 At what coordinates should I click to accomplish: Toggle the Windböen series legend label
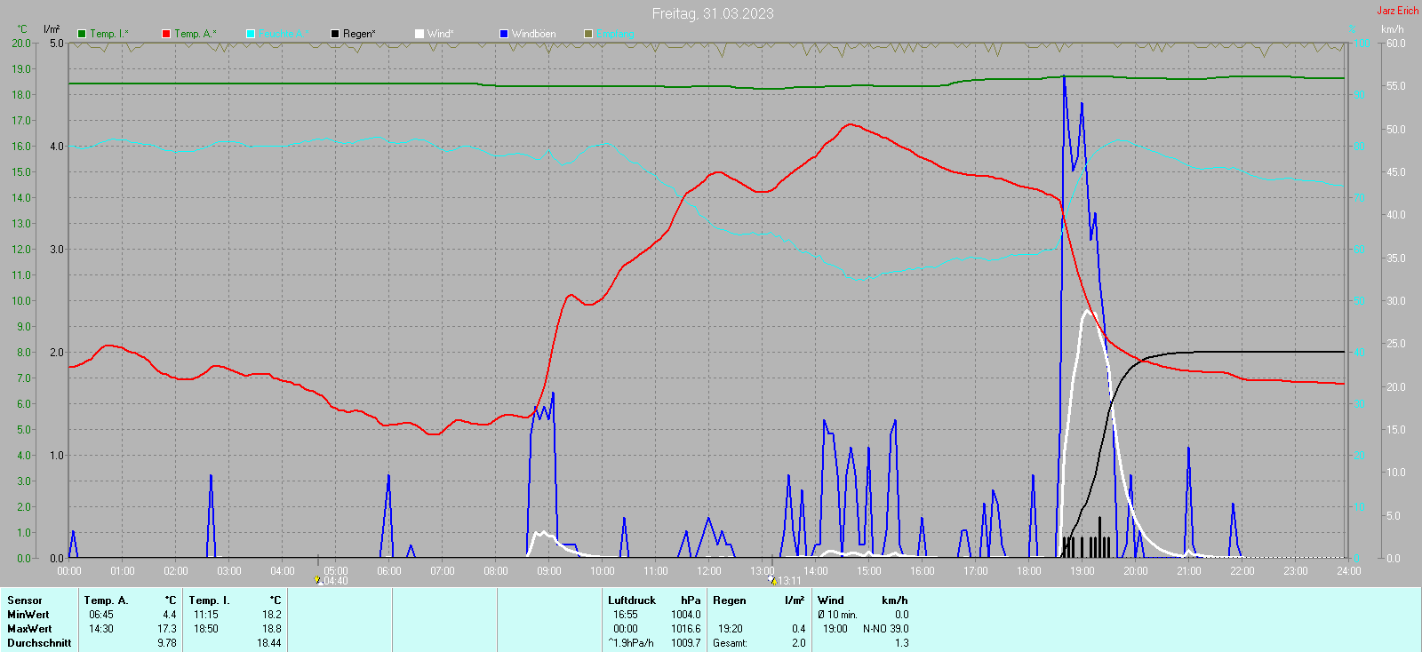coord(533,34)
